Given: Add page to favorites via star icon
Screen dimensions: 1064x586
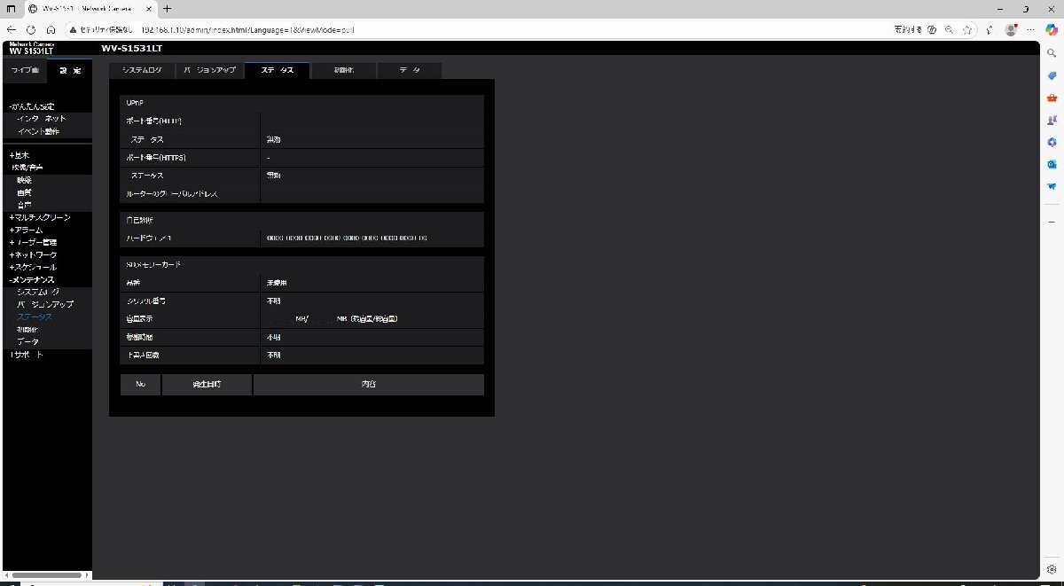Looking at the screenshot, I should 968,28.
